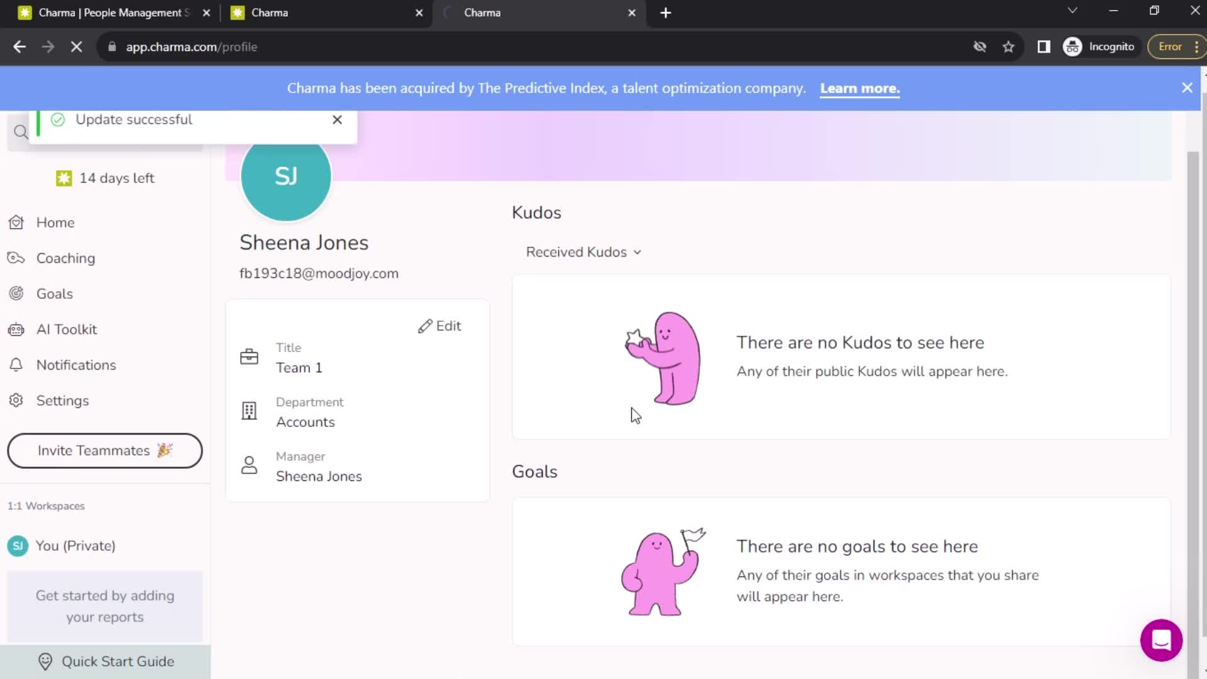Click the search icon in sidebar
Screen dimensions: 1207x679
(21, 131)
